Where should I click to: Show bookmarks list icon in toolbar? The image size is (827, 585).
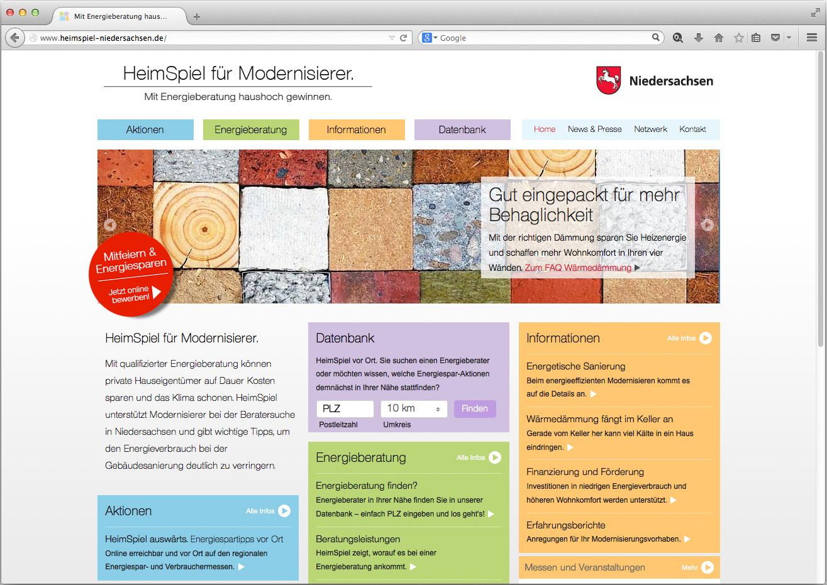coord(756,38)
